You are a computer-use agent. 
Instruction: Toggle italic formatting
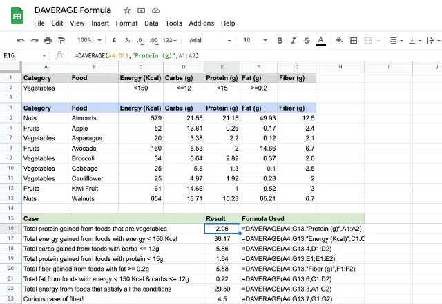tap(293, 41)
